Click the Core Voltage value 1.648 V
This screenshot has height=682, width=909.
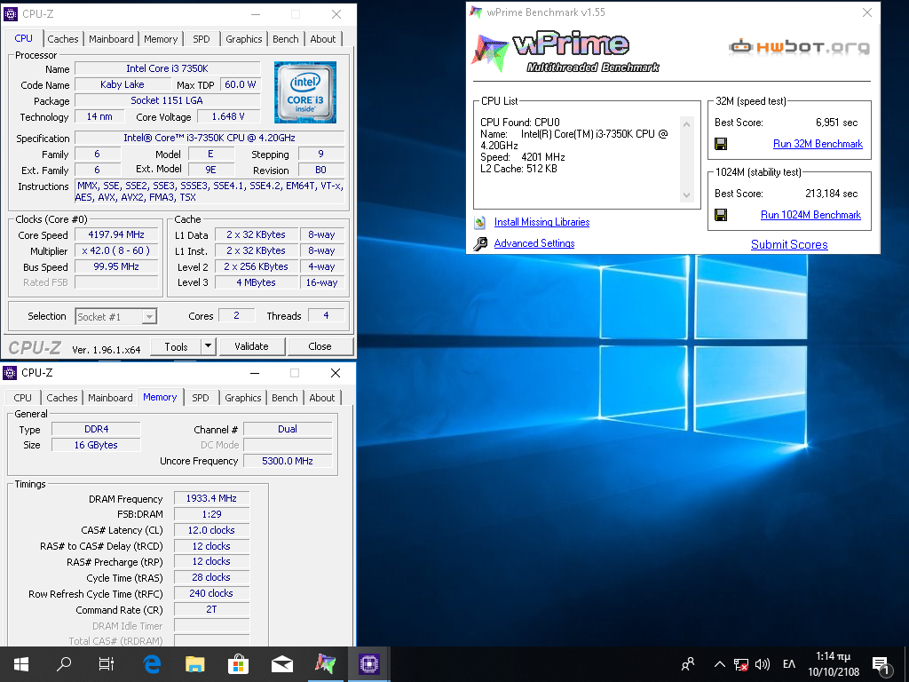[228, 116]
